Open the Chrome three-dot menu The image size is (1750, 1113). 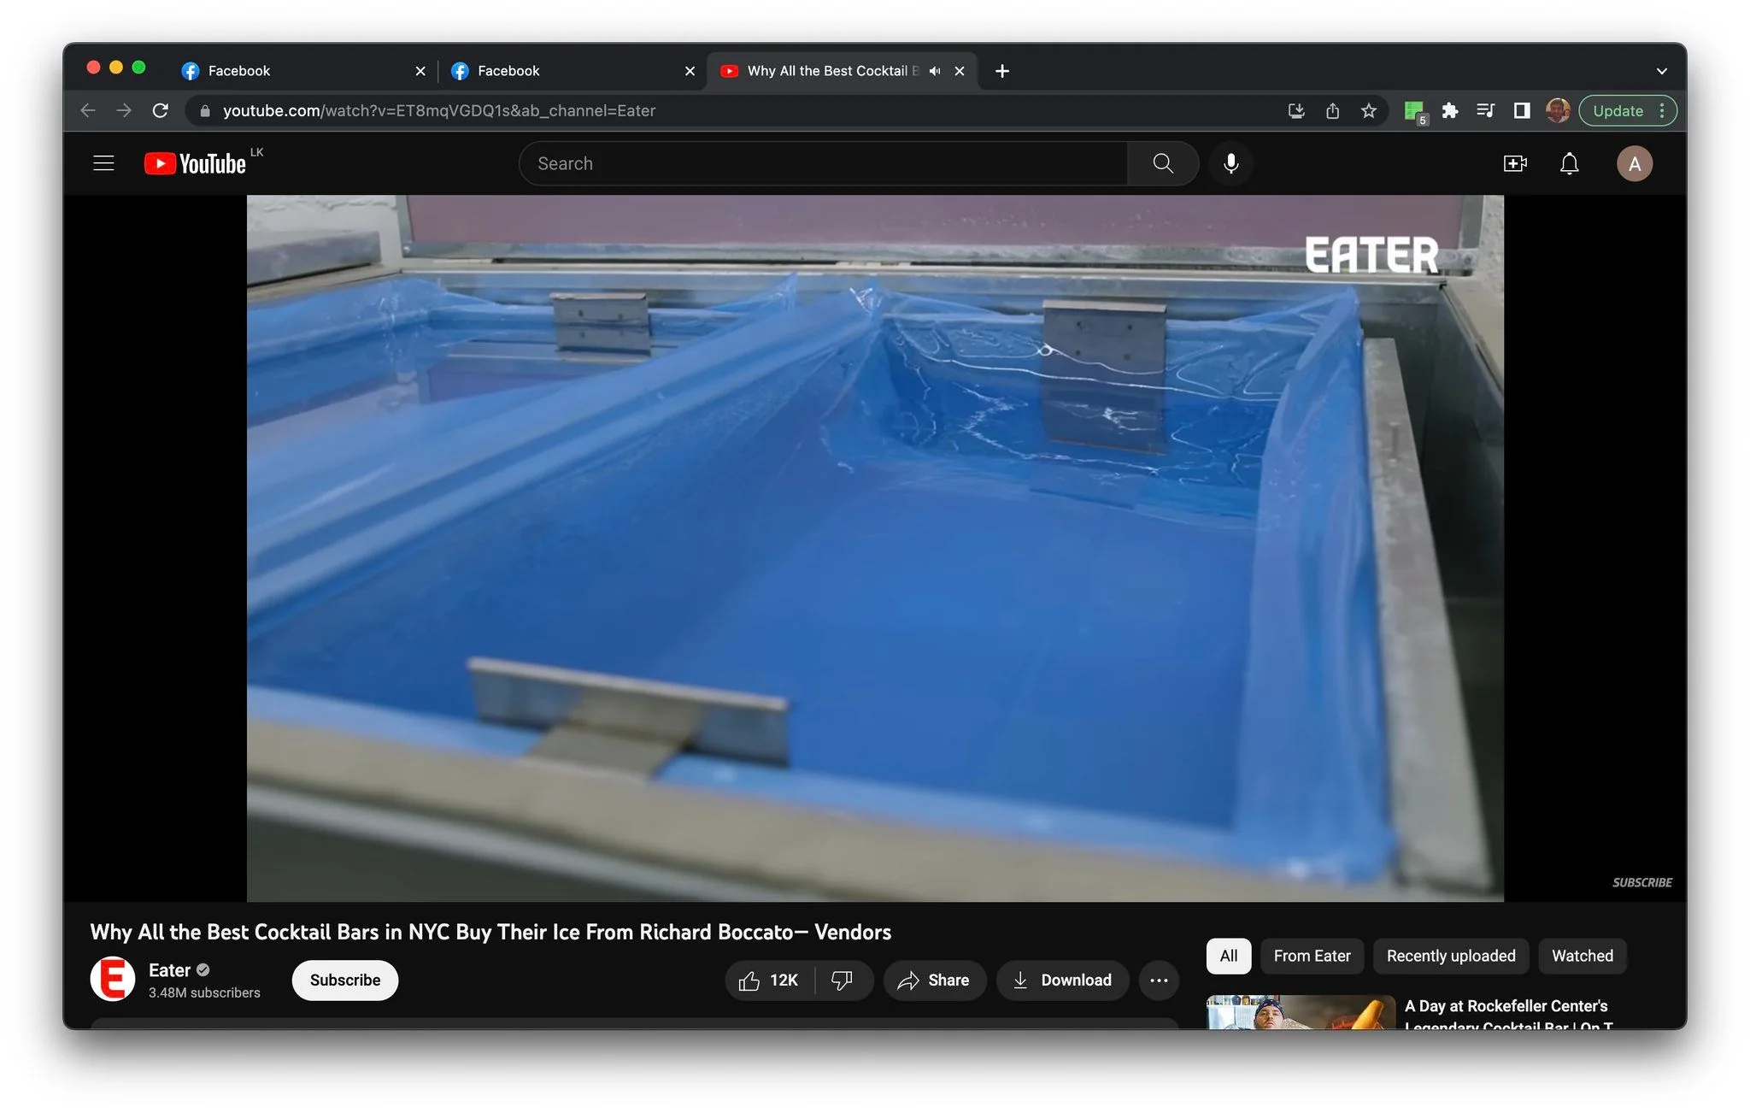coord(1662,110)
